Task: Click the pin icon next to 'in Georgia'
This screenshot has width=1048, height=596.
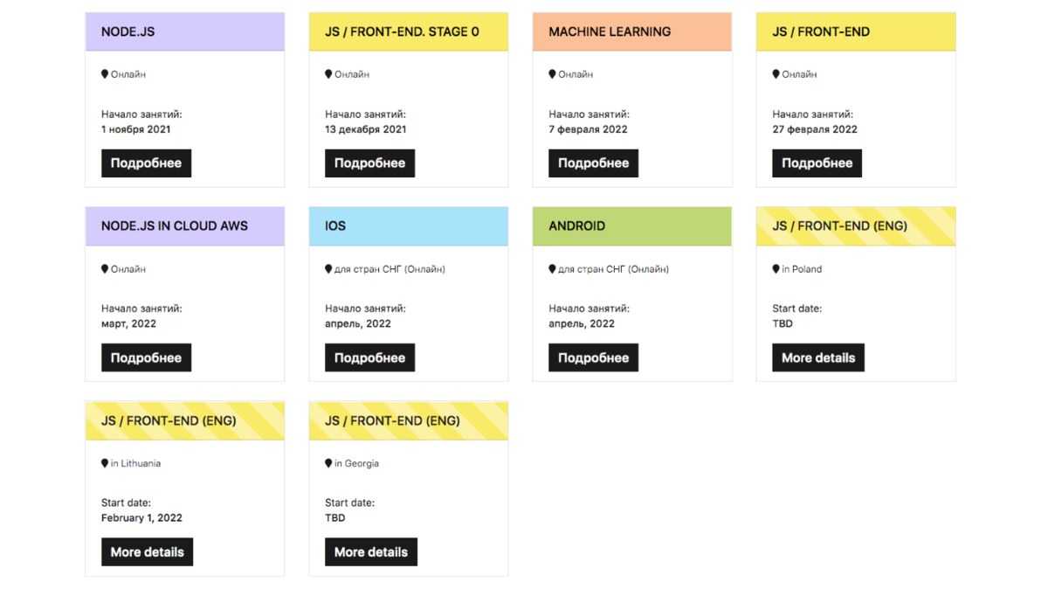Action: tap(328, 463)
